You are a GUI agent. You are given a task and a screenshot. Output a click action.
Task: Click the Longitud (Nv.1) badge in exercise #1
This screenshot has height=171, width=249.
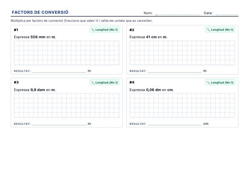pyautogui.click(x=104, y=30)
